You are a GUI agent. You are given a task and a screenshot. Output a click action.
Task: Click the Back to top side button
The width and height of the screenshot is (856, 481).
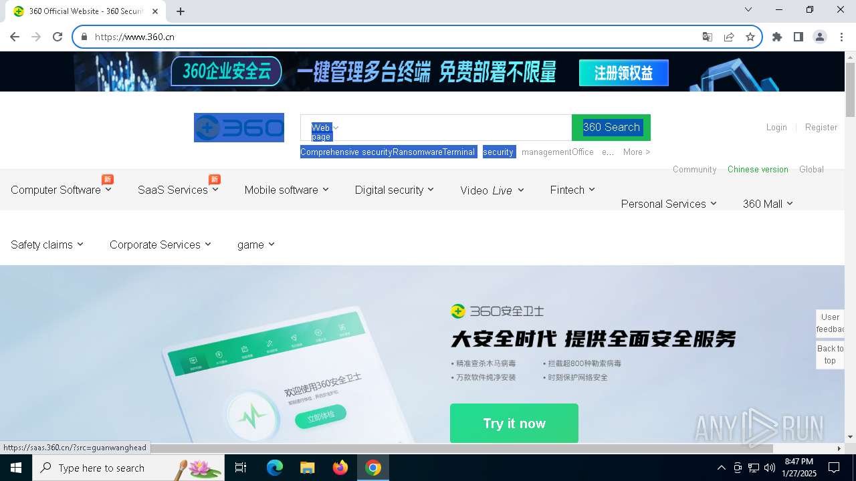point(830,354)
